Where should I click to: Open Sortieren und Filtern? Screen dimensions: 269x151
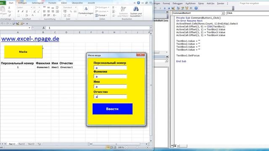pos(123,11)
